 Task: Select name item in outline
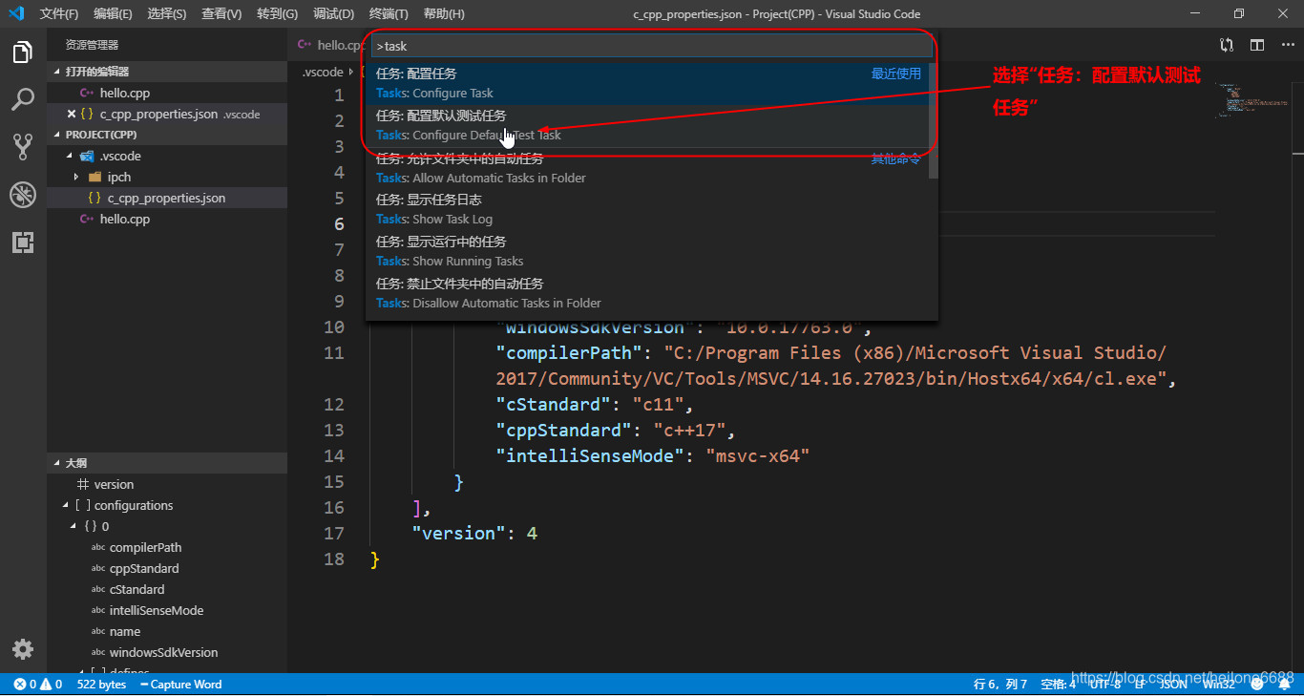[124, 631]
